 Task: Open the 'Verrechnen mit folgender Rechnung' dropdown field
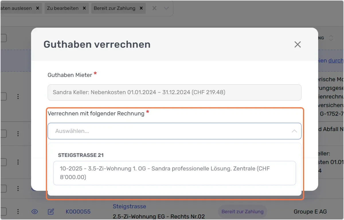pyautogui.click(x=175, y=131)
